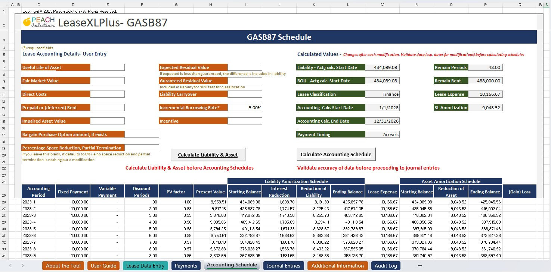Add a new sheet with plus icon

(x=420, y=266)
